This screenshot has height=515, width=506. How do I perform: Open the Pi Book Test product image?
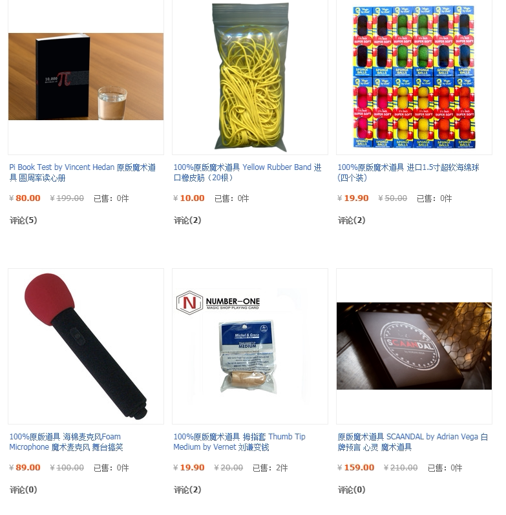click(86, 76)
